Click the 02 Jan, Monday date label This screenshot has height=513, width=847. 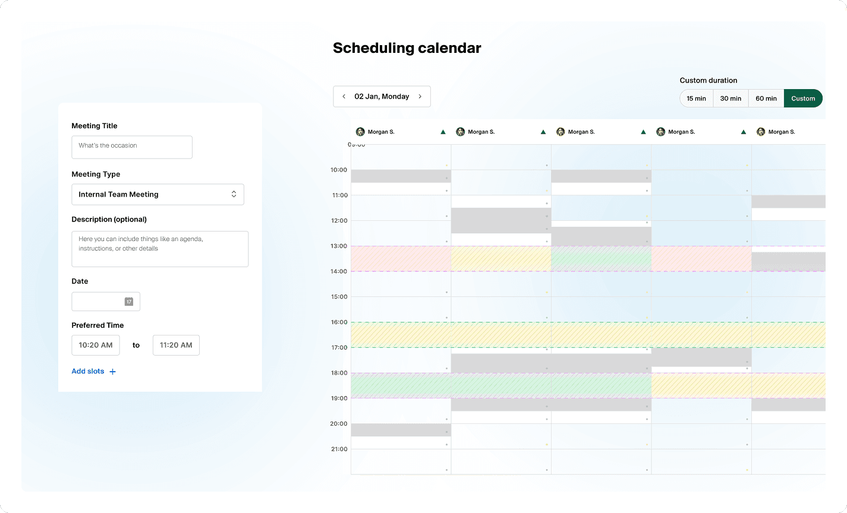click(x=383, y=96)
